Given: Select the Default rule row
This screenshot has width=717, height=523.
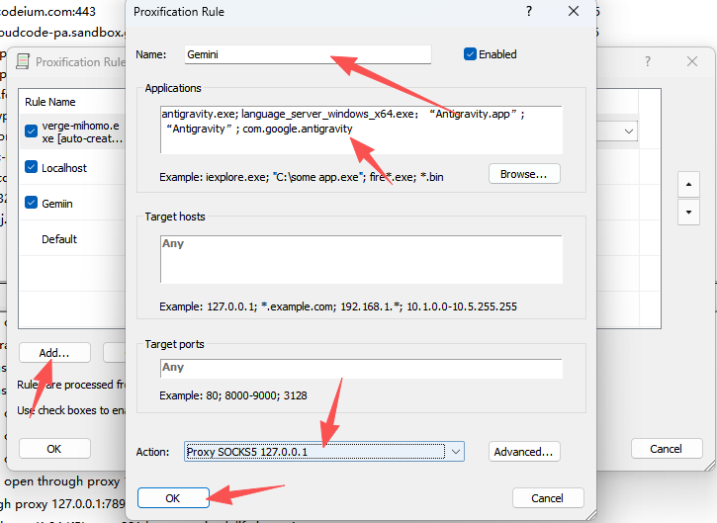Looking at the screenshot, I should tap(59, 239).
